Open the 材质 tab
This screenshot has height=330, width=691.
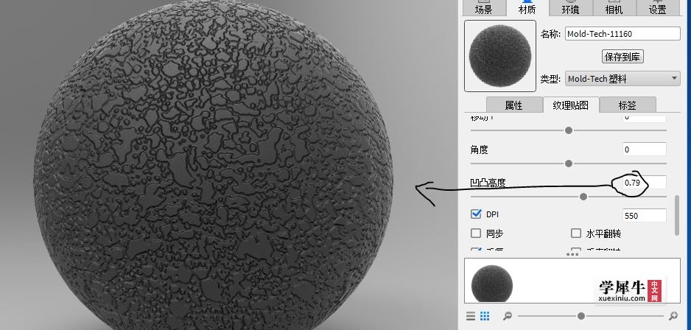[x=527, y=8]
